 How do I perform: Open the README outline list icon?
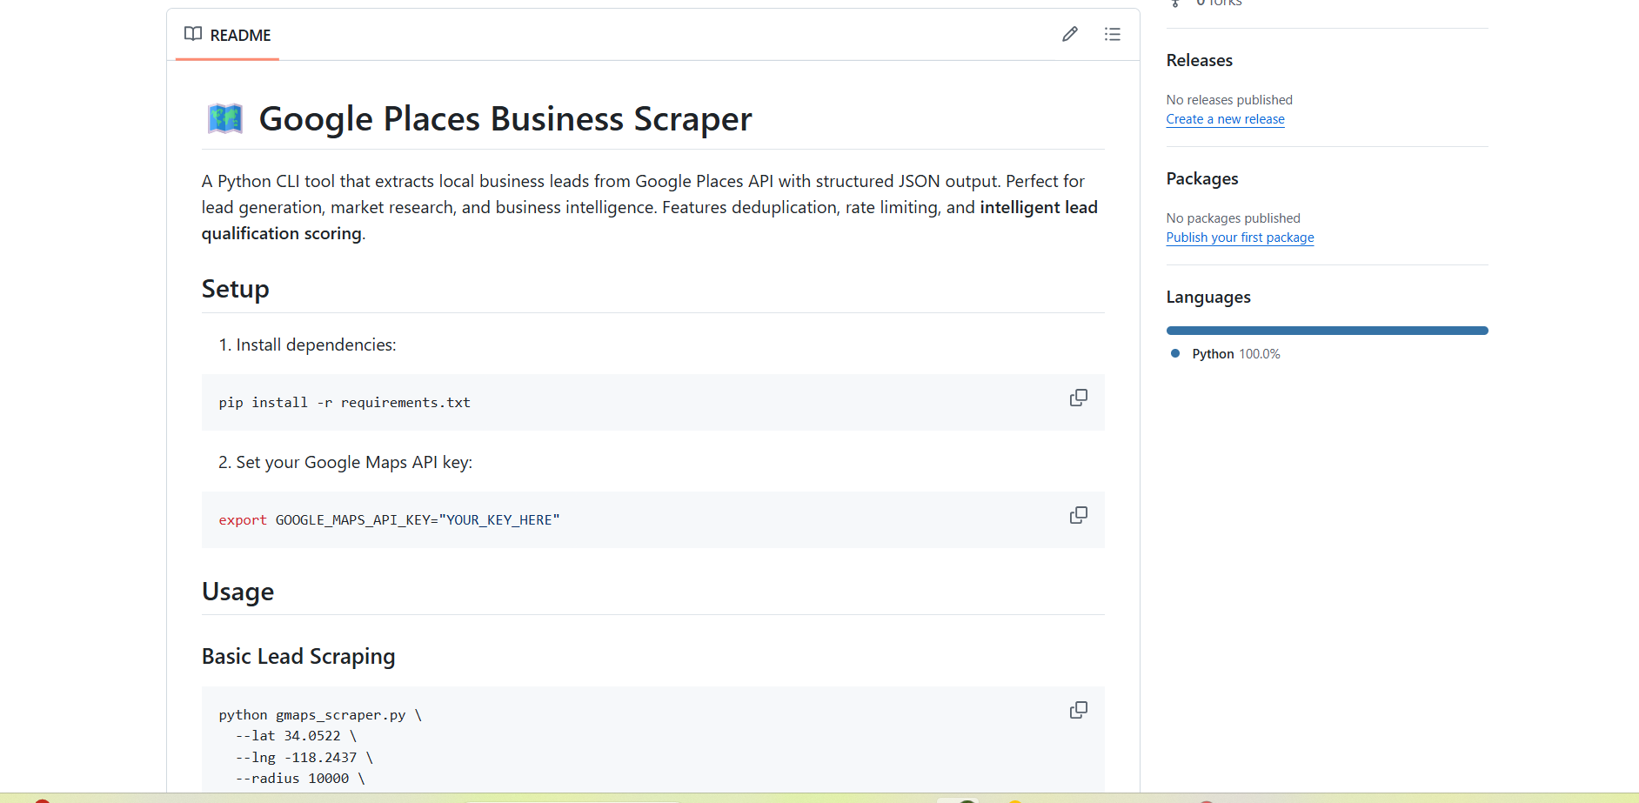(1112, 34)
